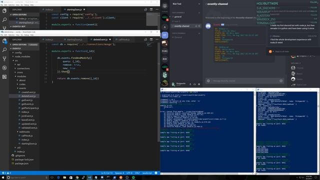The height and width of the screenshot is (180, 320).
Task: Open File Explorer from Windows taskbar
Action: 64,177
